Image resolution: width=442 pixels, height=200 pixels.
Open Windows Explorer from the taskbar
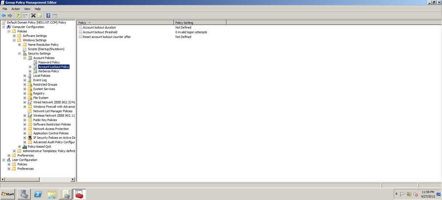pos(52,194)
